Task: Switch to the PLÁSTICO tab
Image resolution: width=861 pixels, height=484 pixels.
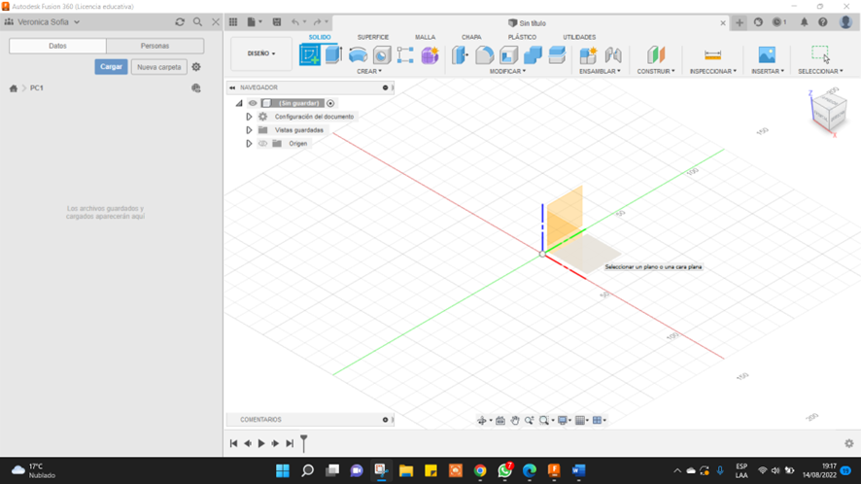Action: coord(522,37)
